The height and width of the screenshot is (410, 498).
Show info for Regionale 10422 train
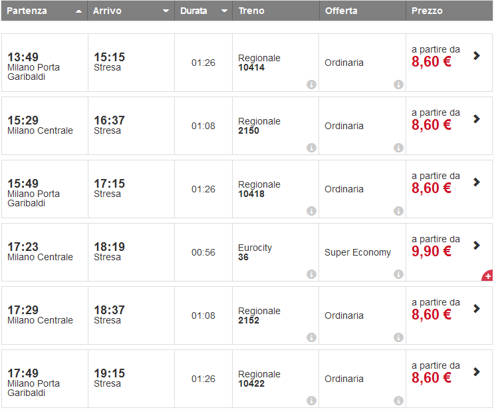(x=311, y=401)
